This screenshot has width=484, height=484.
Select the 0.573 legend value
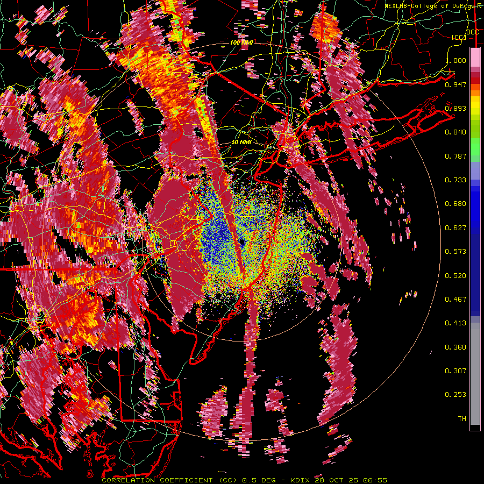pos(455,252)
